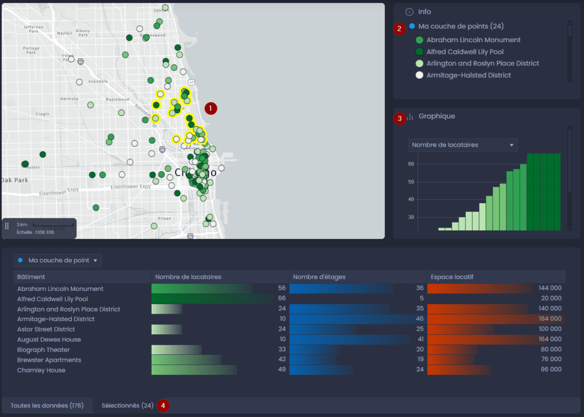This screenshot has height=417, width=584.
Task: Click the Info circle icon
Action: point(409,12)
